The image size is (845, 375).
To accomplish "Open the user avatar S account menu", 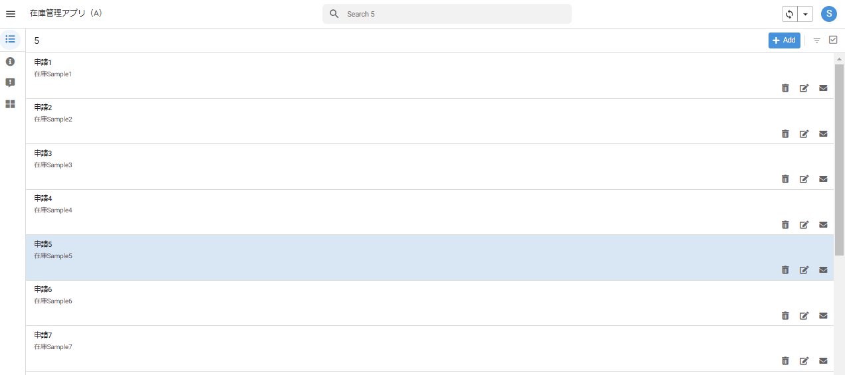I will pyautogui.click(x=828, y=14).
